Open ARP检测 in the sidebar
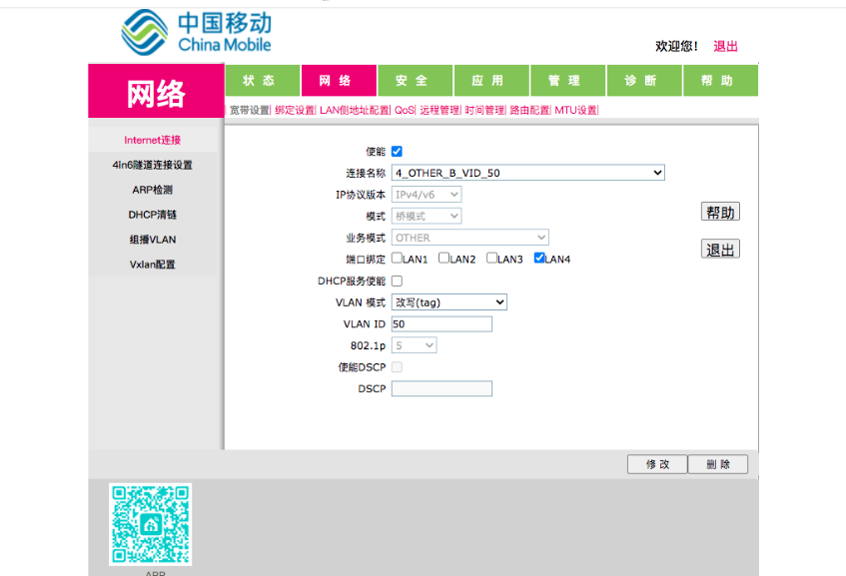The width and height of the screenshot is (846, 576). [x=153, y=190]
